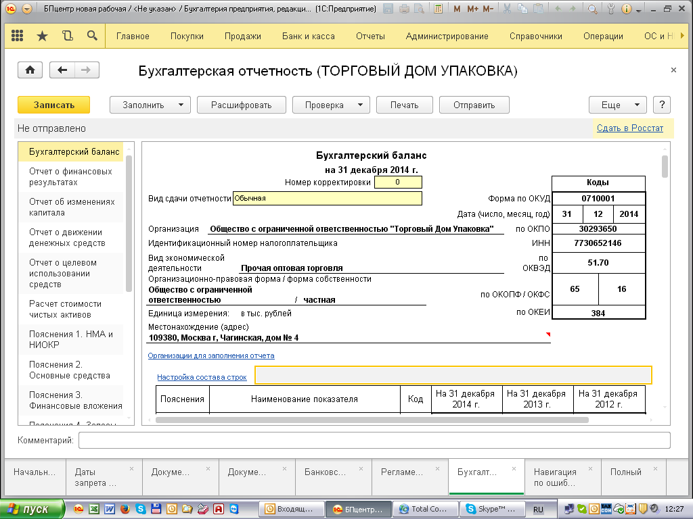
Task: Expand the Проверка dropdown
Action: tap(360, 105)
